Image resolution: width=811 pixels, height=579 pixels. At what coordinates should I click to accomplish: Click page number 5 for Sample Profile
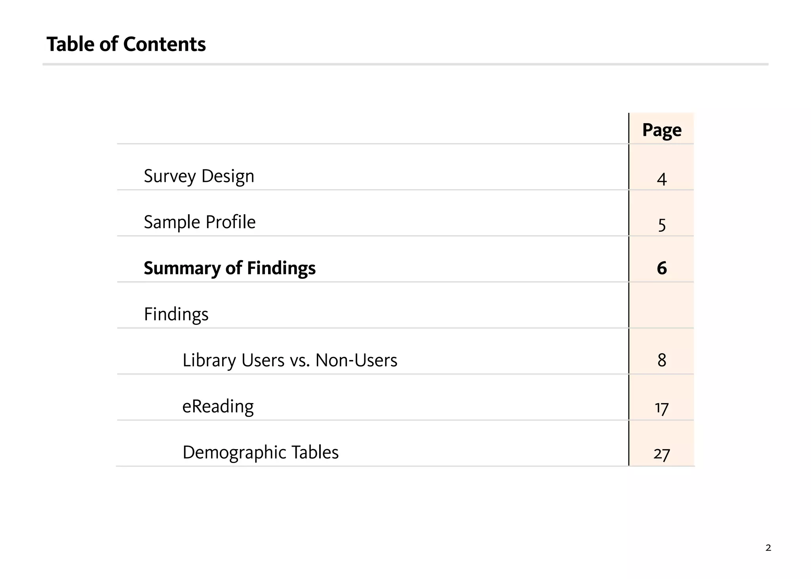[662, 225]
